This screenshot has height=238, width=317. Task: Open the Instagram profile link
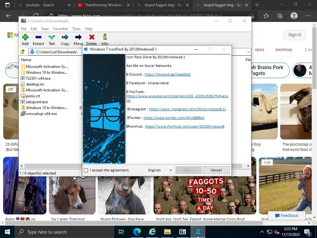pos(187,109)
